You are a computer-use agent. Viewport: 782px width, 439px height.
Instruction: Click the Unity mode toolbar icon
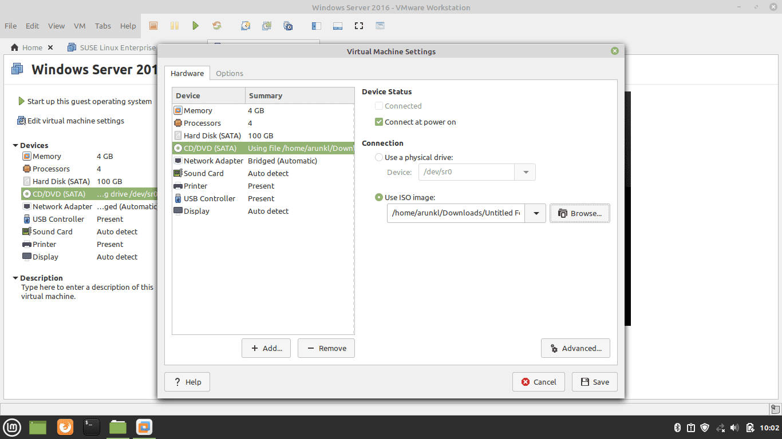point(380,26)
